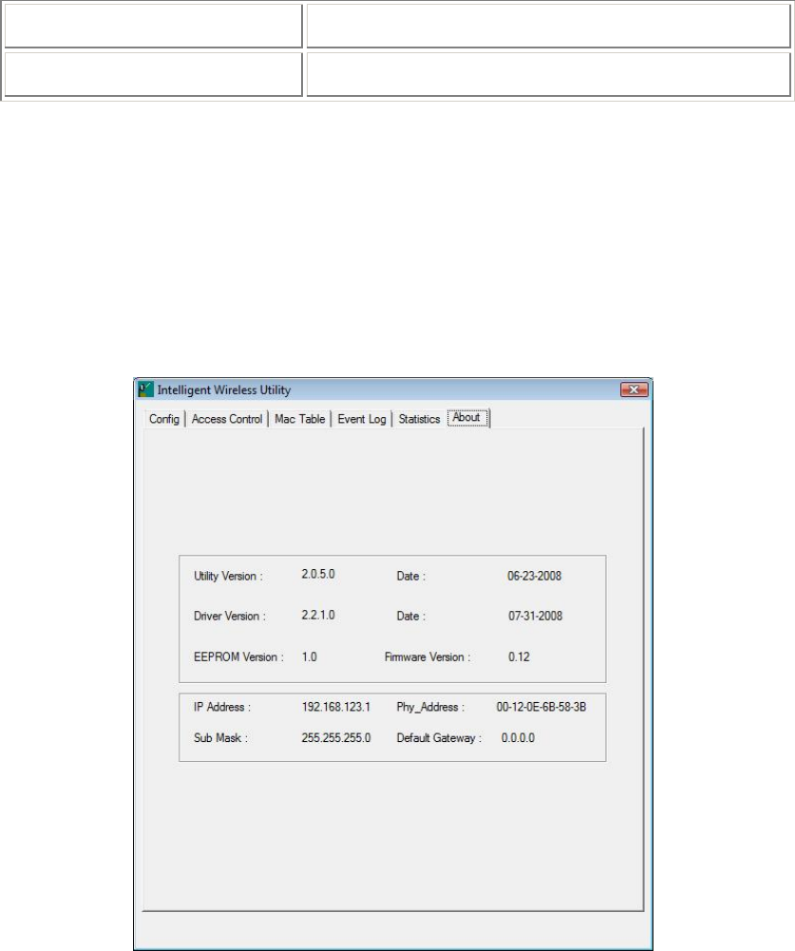This screenshot has width=795, height=951.
Task: Click the EEPROM Version label
Action: click(238, 656)
